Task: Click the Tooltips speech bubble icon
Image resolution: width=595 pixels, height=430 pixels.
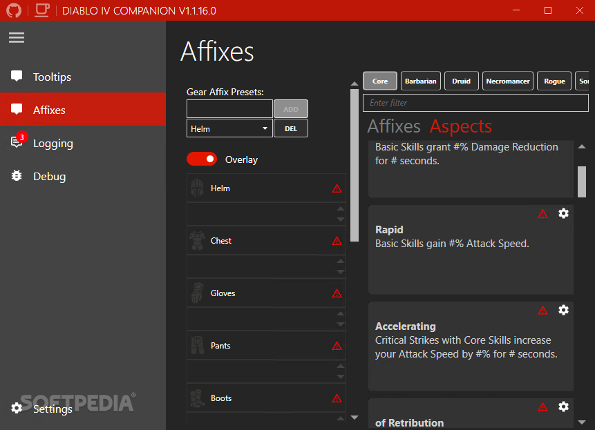Action: pos(17,76)
